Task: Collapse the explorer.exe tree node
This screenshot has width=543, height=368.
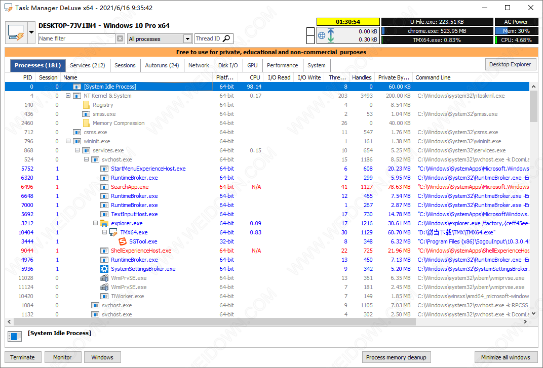Action: click(95, 223)
